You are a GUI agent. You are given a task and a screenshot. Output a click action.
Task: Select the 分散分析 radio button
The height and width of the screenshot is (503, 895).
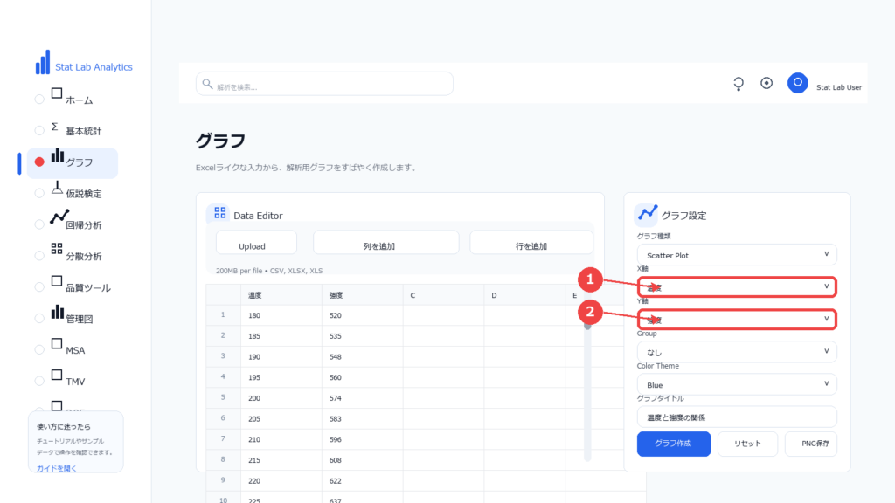(39, 256)
